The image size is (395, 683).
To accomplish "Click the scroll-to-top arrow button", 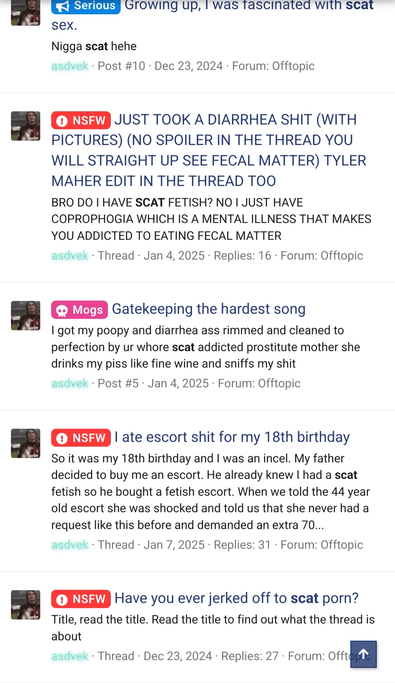I will point(363,654).
